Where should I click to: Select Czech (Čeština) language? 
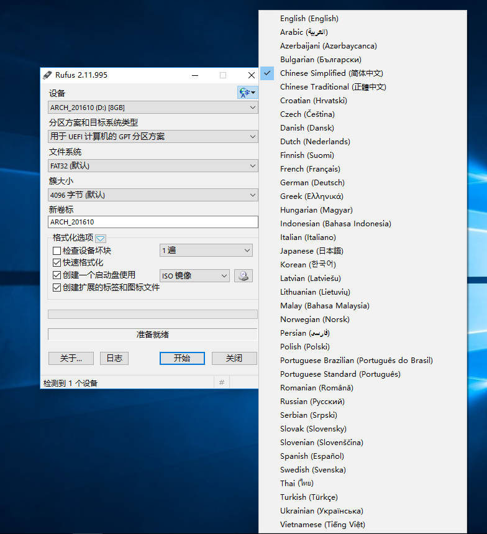click(363, 114)
